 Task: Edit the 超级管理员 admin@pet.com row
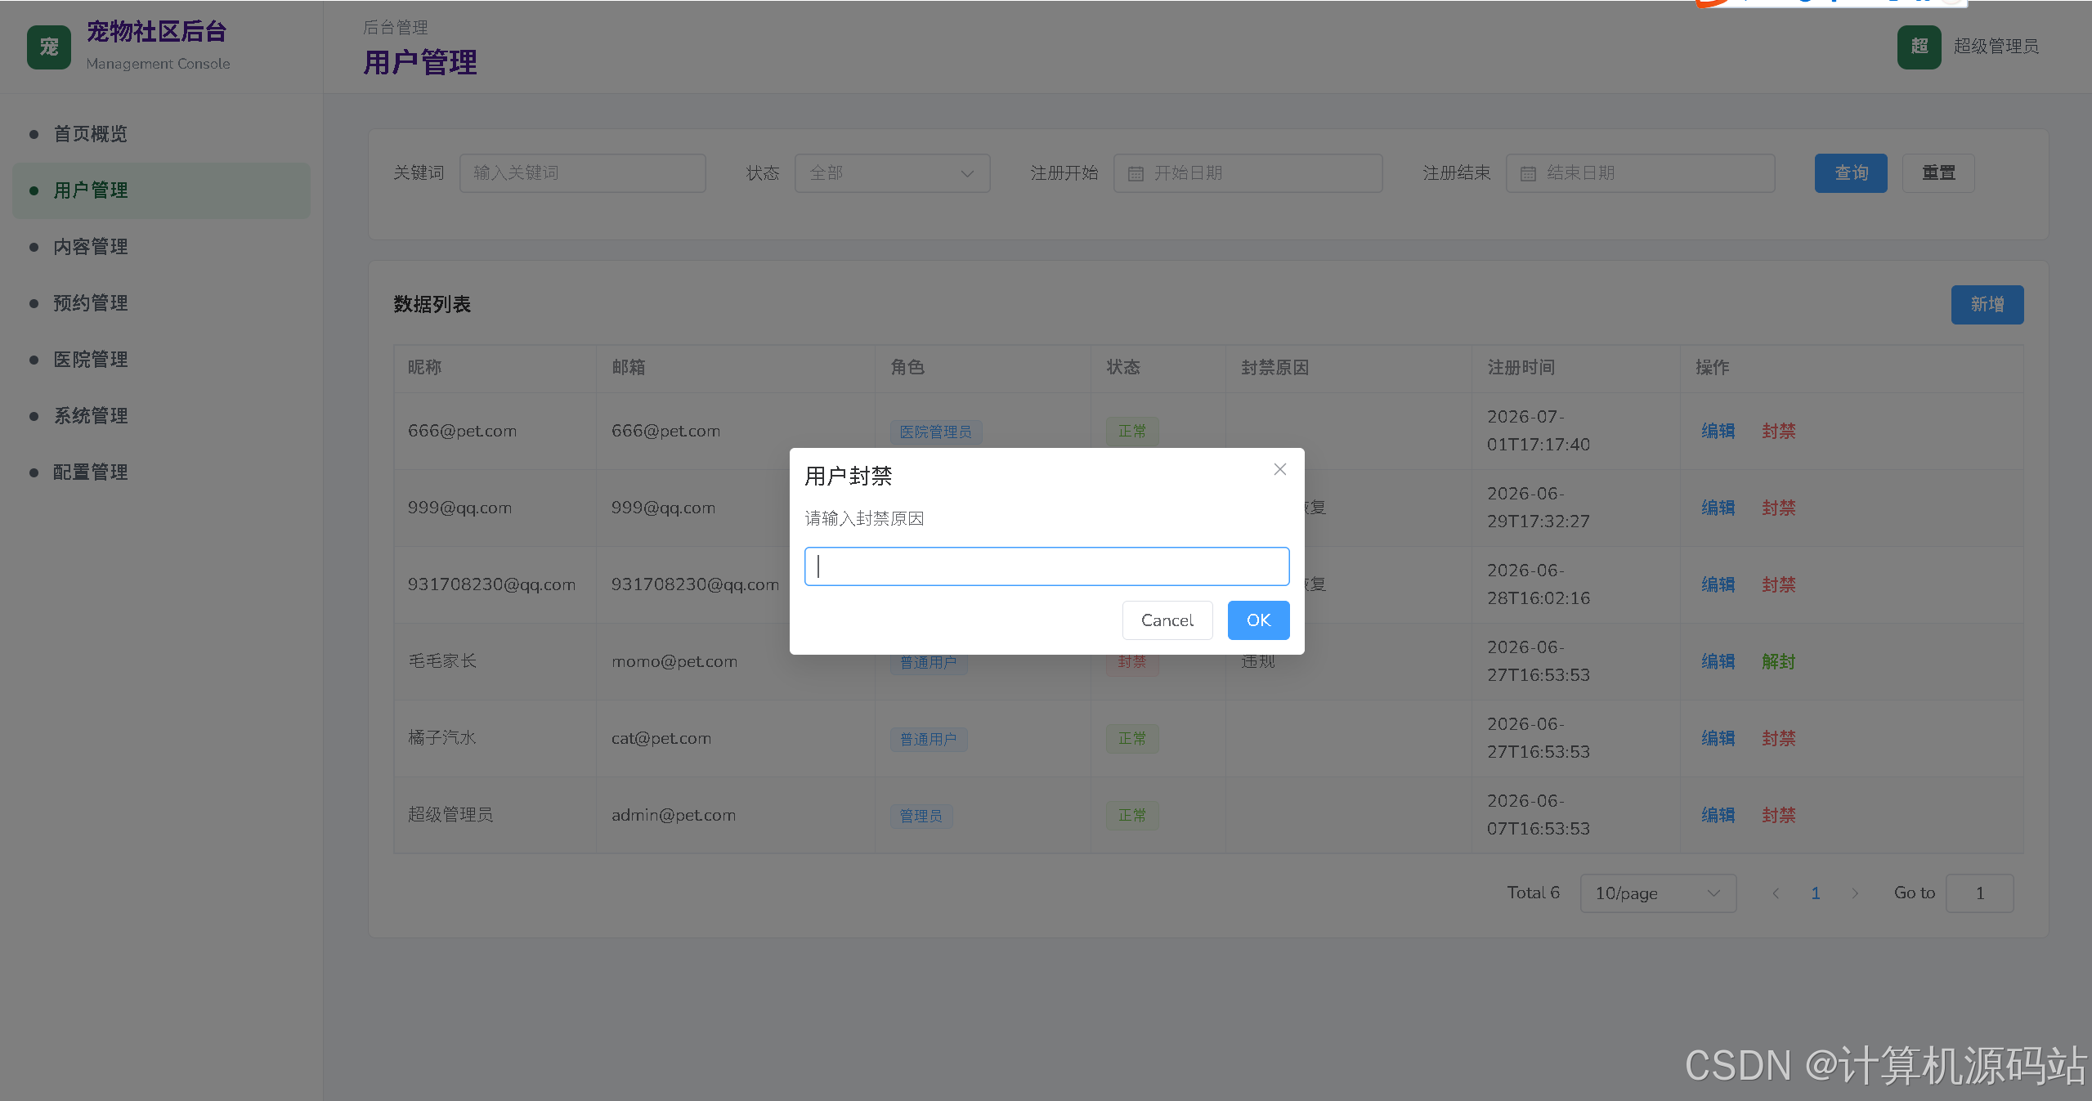coord(1718,815)
